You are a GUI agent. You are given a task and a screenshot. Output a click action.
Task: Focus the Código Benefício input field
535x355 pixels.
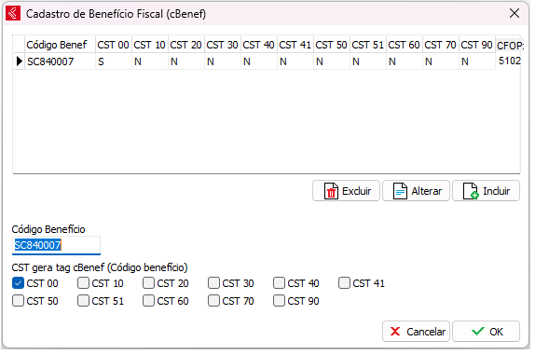pyautogui.click(x=56, y=245)
